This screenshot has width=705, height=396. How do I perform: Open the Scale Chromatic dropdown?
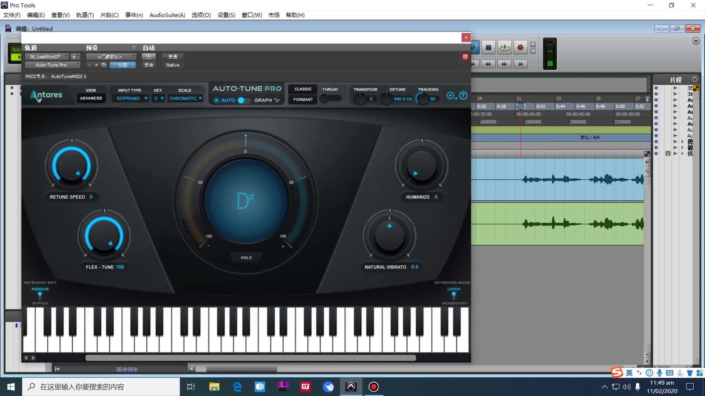(185, 98)
